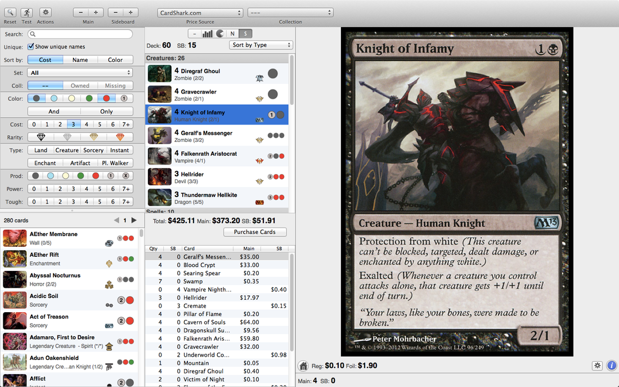Image resolution: width=619 pixels, height=387 pixels.
Task: Uncheck the Show unique names checkbox
Action: pos(30,47)
